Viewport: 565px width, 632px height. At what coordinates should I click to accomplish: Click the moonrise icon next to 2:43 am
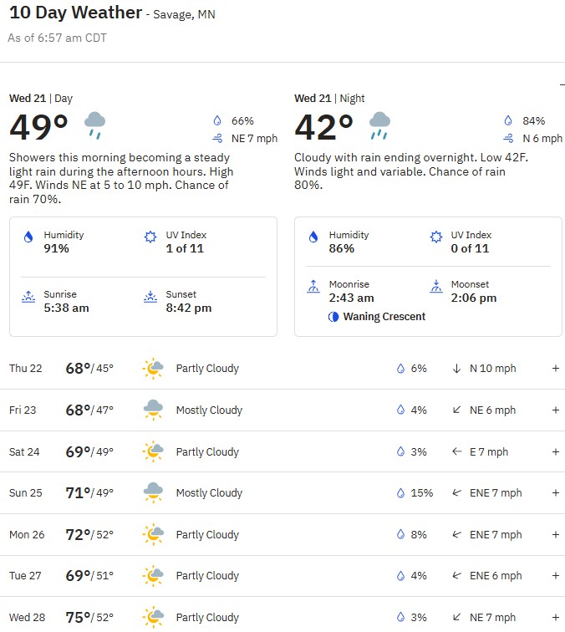(x=313, y=287)
